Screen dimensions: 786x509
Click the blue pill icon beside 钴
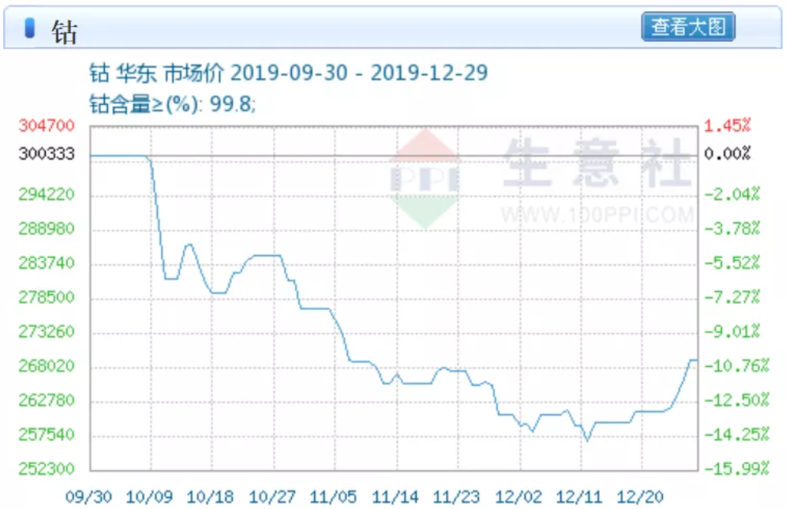click(x=30, y=28)
